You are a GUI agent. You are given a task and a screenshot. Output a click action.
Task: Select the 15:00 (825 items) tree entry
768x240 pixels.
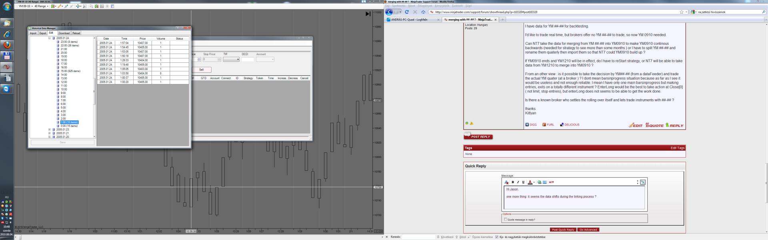point(70,71)
